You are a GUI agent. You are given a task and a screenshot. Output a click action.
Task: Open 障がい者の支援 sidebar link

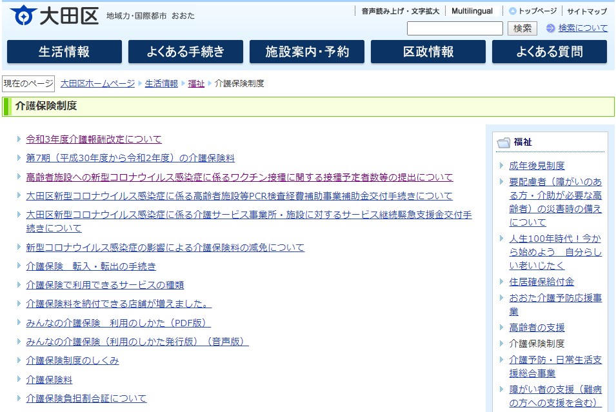pos(555,396)
